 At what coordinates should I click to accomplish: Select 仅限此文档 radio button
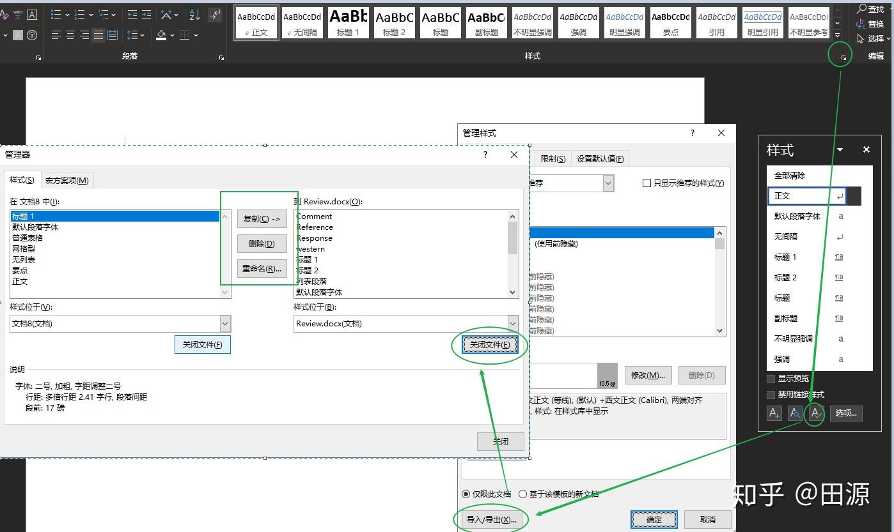(466, 494)
